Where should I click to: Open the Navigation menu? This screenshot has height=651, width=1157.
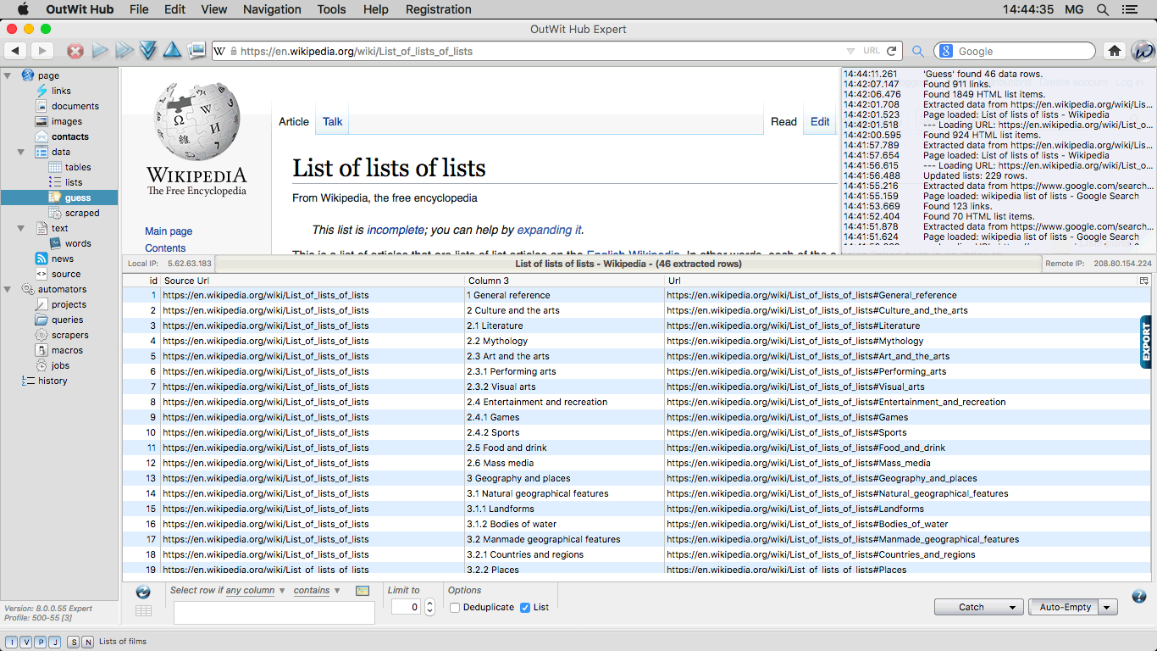[x=272, y=9]
